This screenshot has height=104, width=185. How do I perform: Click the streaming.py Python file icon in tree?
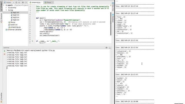coord(9,27)
